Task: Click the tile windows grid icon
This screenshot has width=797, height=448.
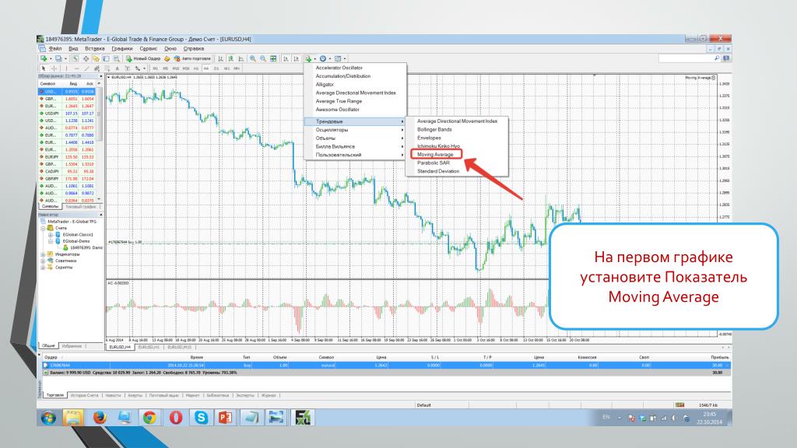Action: click(x=273, y=58)
